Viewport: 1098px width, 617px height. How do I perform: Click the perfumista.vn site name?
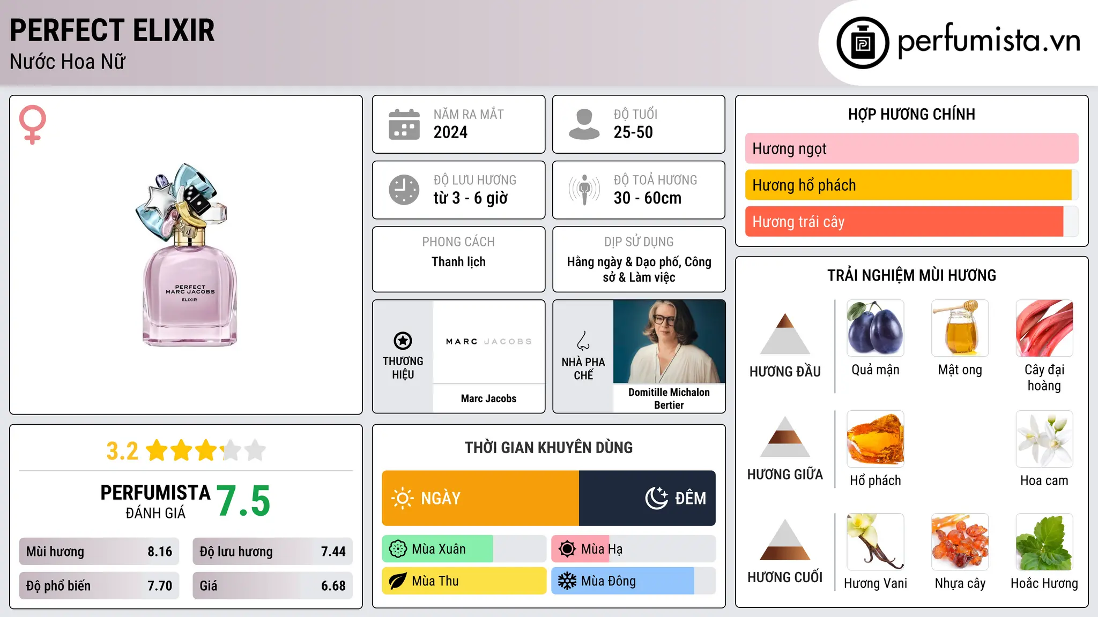click(x=989, y=40)
